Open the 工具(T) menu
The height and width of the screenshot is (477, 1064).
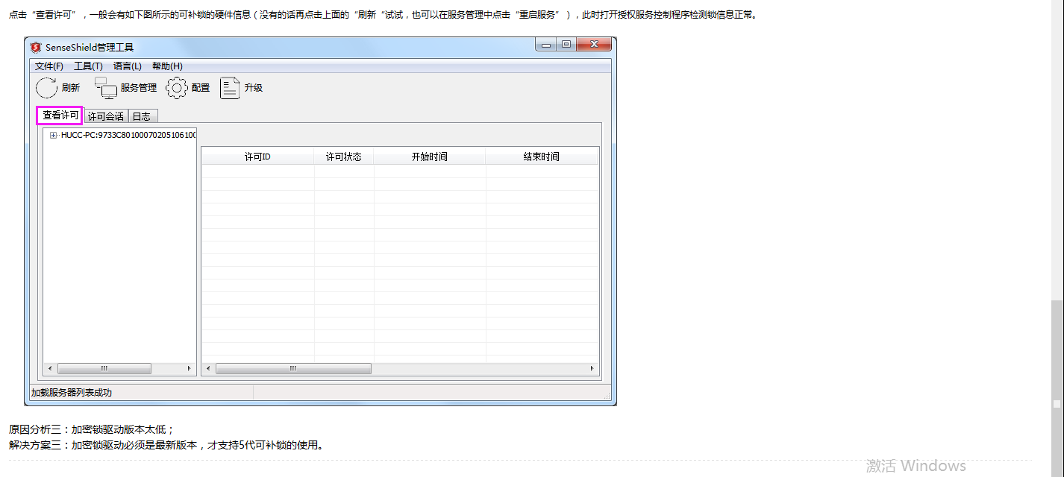88,66
